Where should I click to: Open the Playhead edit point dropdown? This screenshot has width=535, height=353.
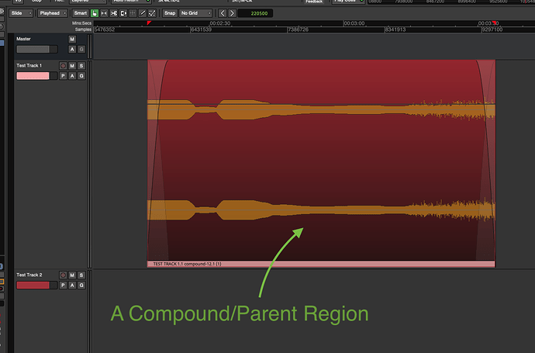coord(53,13)
